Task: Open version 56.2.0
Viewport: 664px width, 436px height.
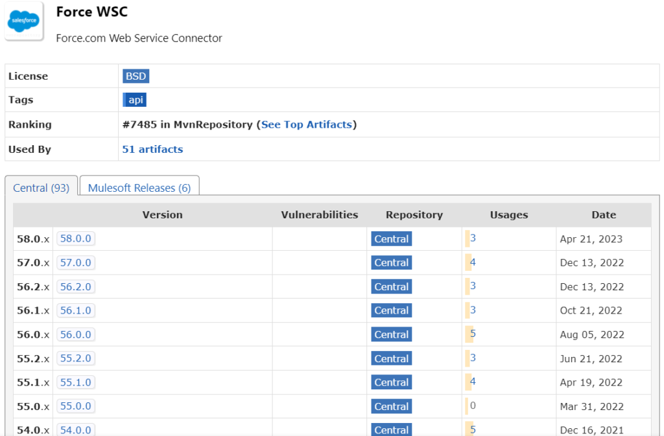Action: coord(76,287)
